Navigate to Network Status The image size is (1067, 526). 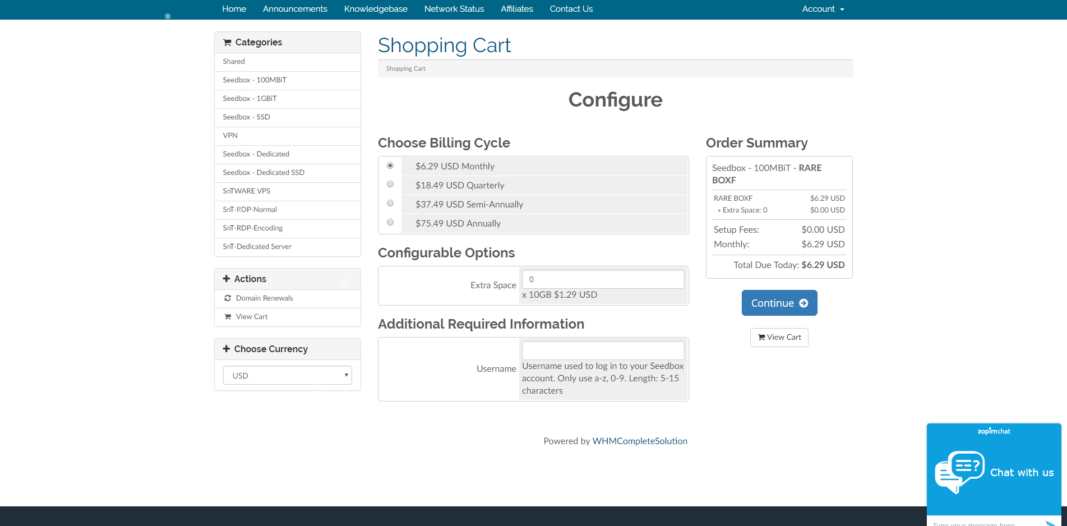(454, 9)
